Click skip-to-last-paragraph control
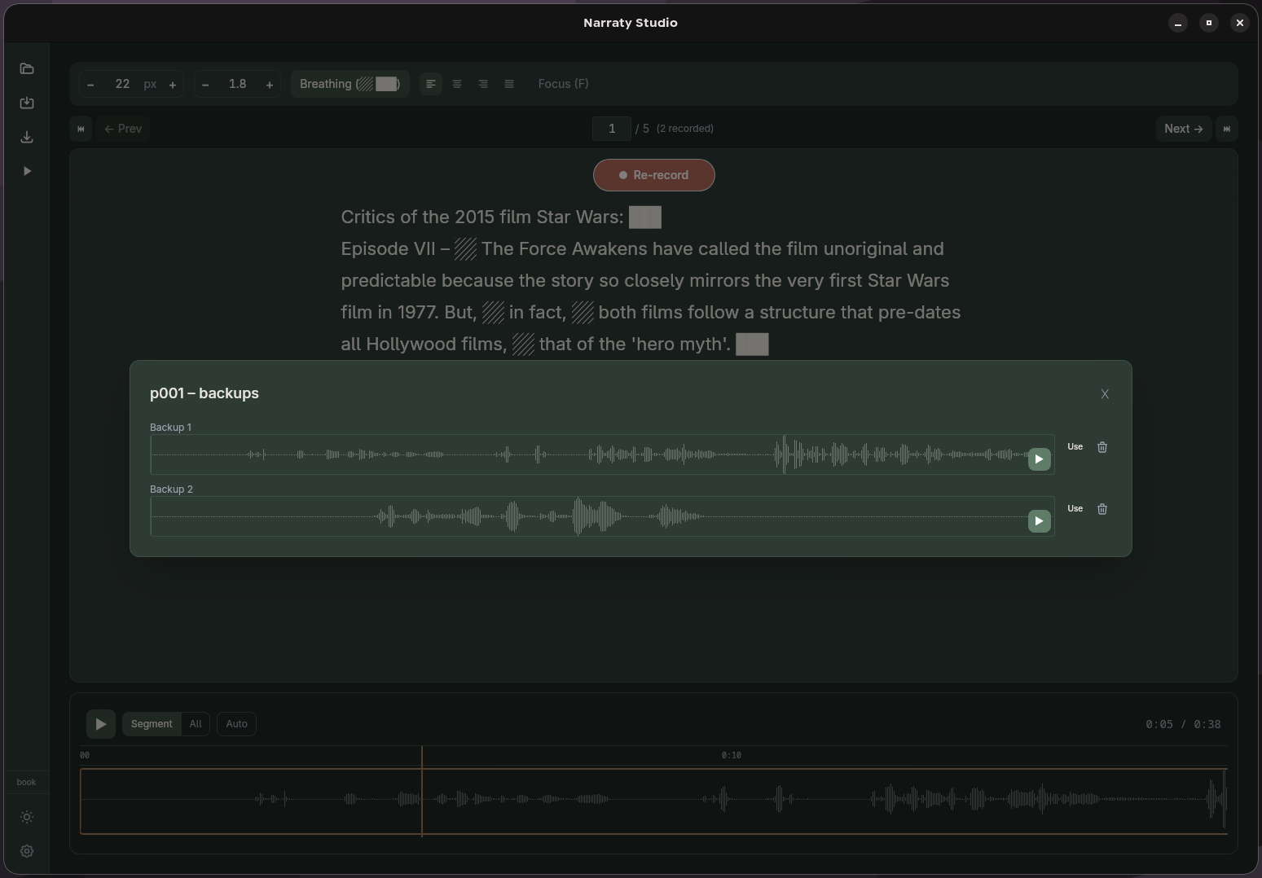The height and width of the screenshot is (878, 1262). click(x=1227, y=129)
